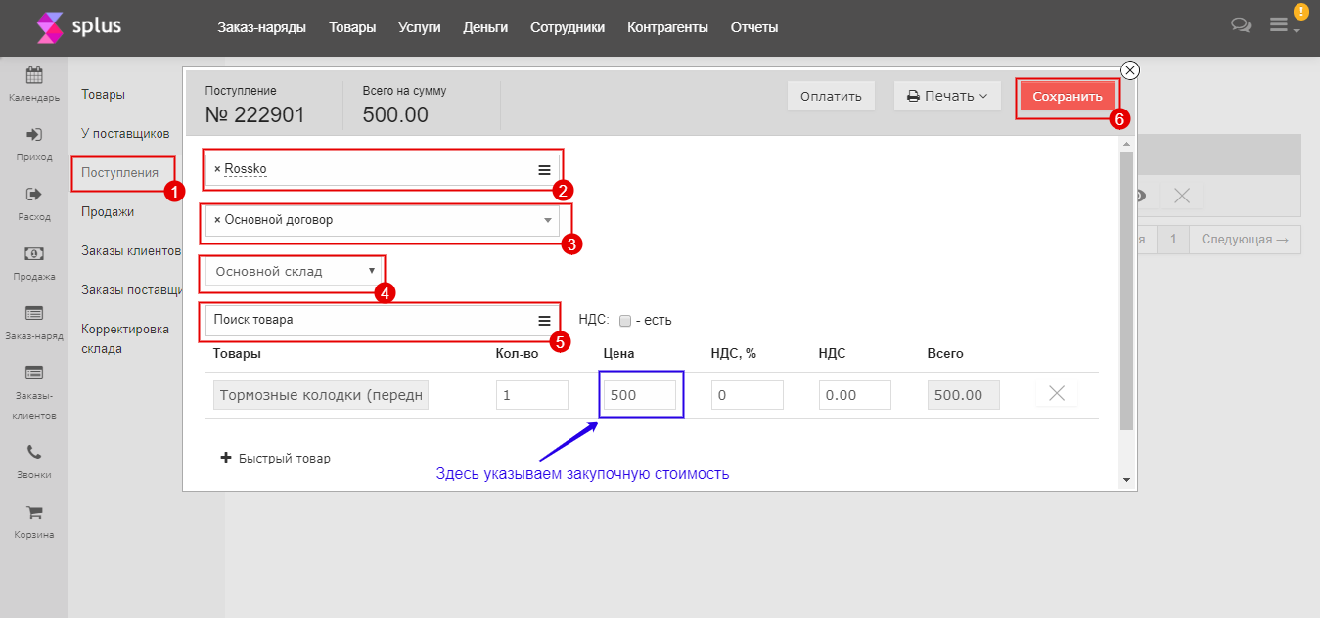Viewport: 1320px width, 618px height.
Task: Click the yellow notification alert badge
Action: (1300, 12)
